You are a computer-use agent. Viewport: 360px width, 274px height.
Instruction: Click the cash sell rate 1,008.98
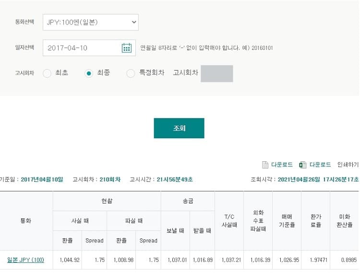click(123, 260)
